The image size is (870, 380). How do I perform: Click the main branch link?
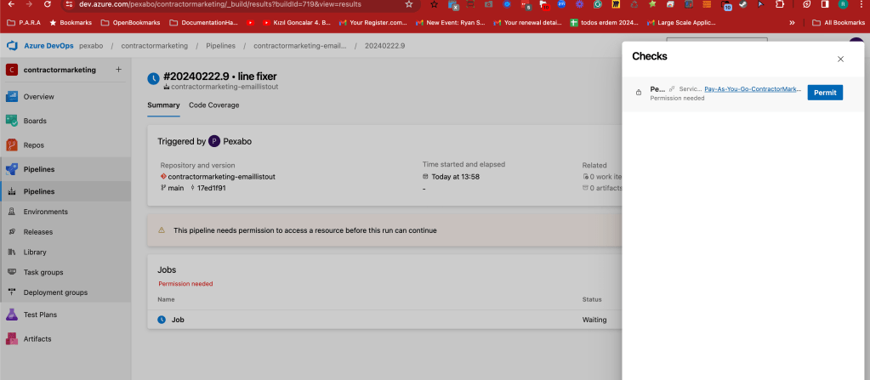tap(176, 188)
